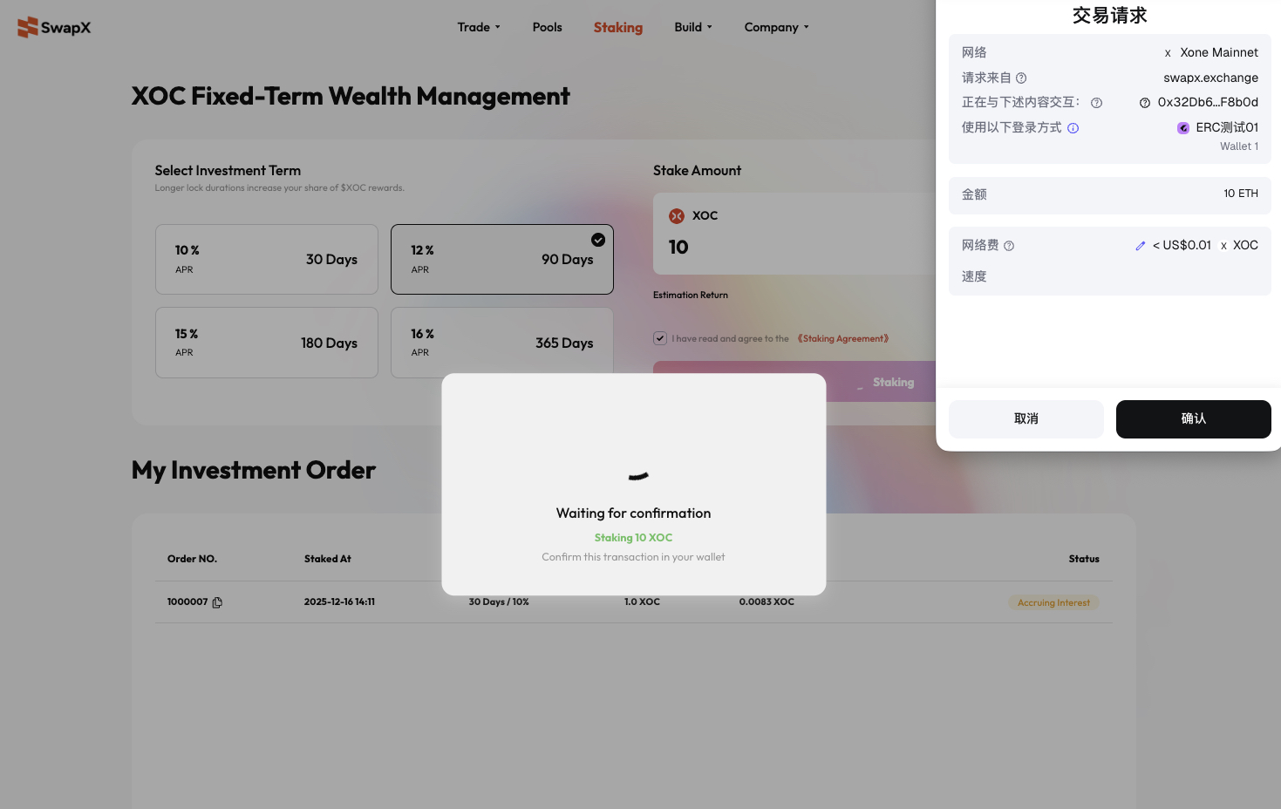Viewport: 1281px width, 809px height.
Task: Click help icon next to 正在与下述内容交互
Action: pyautogui.click(x=1096, y=103)
